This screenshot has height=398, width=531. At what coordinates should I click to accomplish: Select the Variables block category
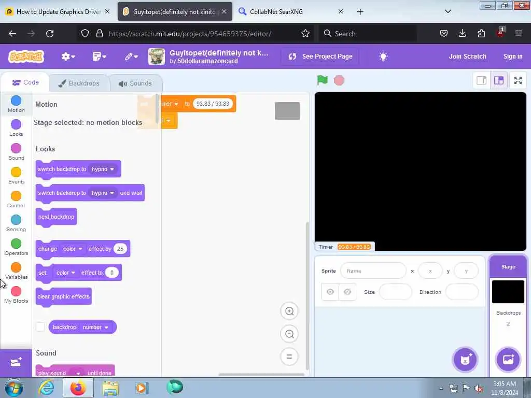(x=16, y=271)
